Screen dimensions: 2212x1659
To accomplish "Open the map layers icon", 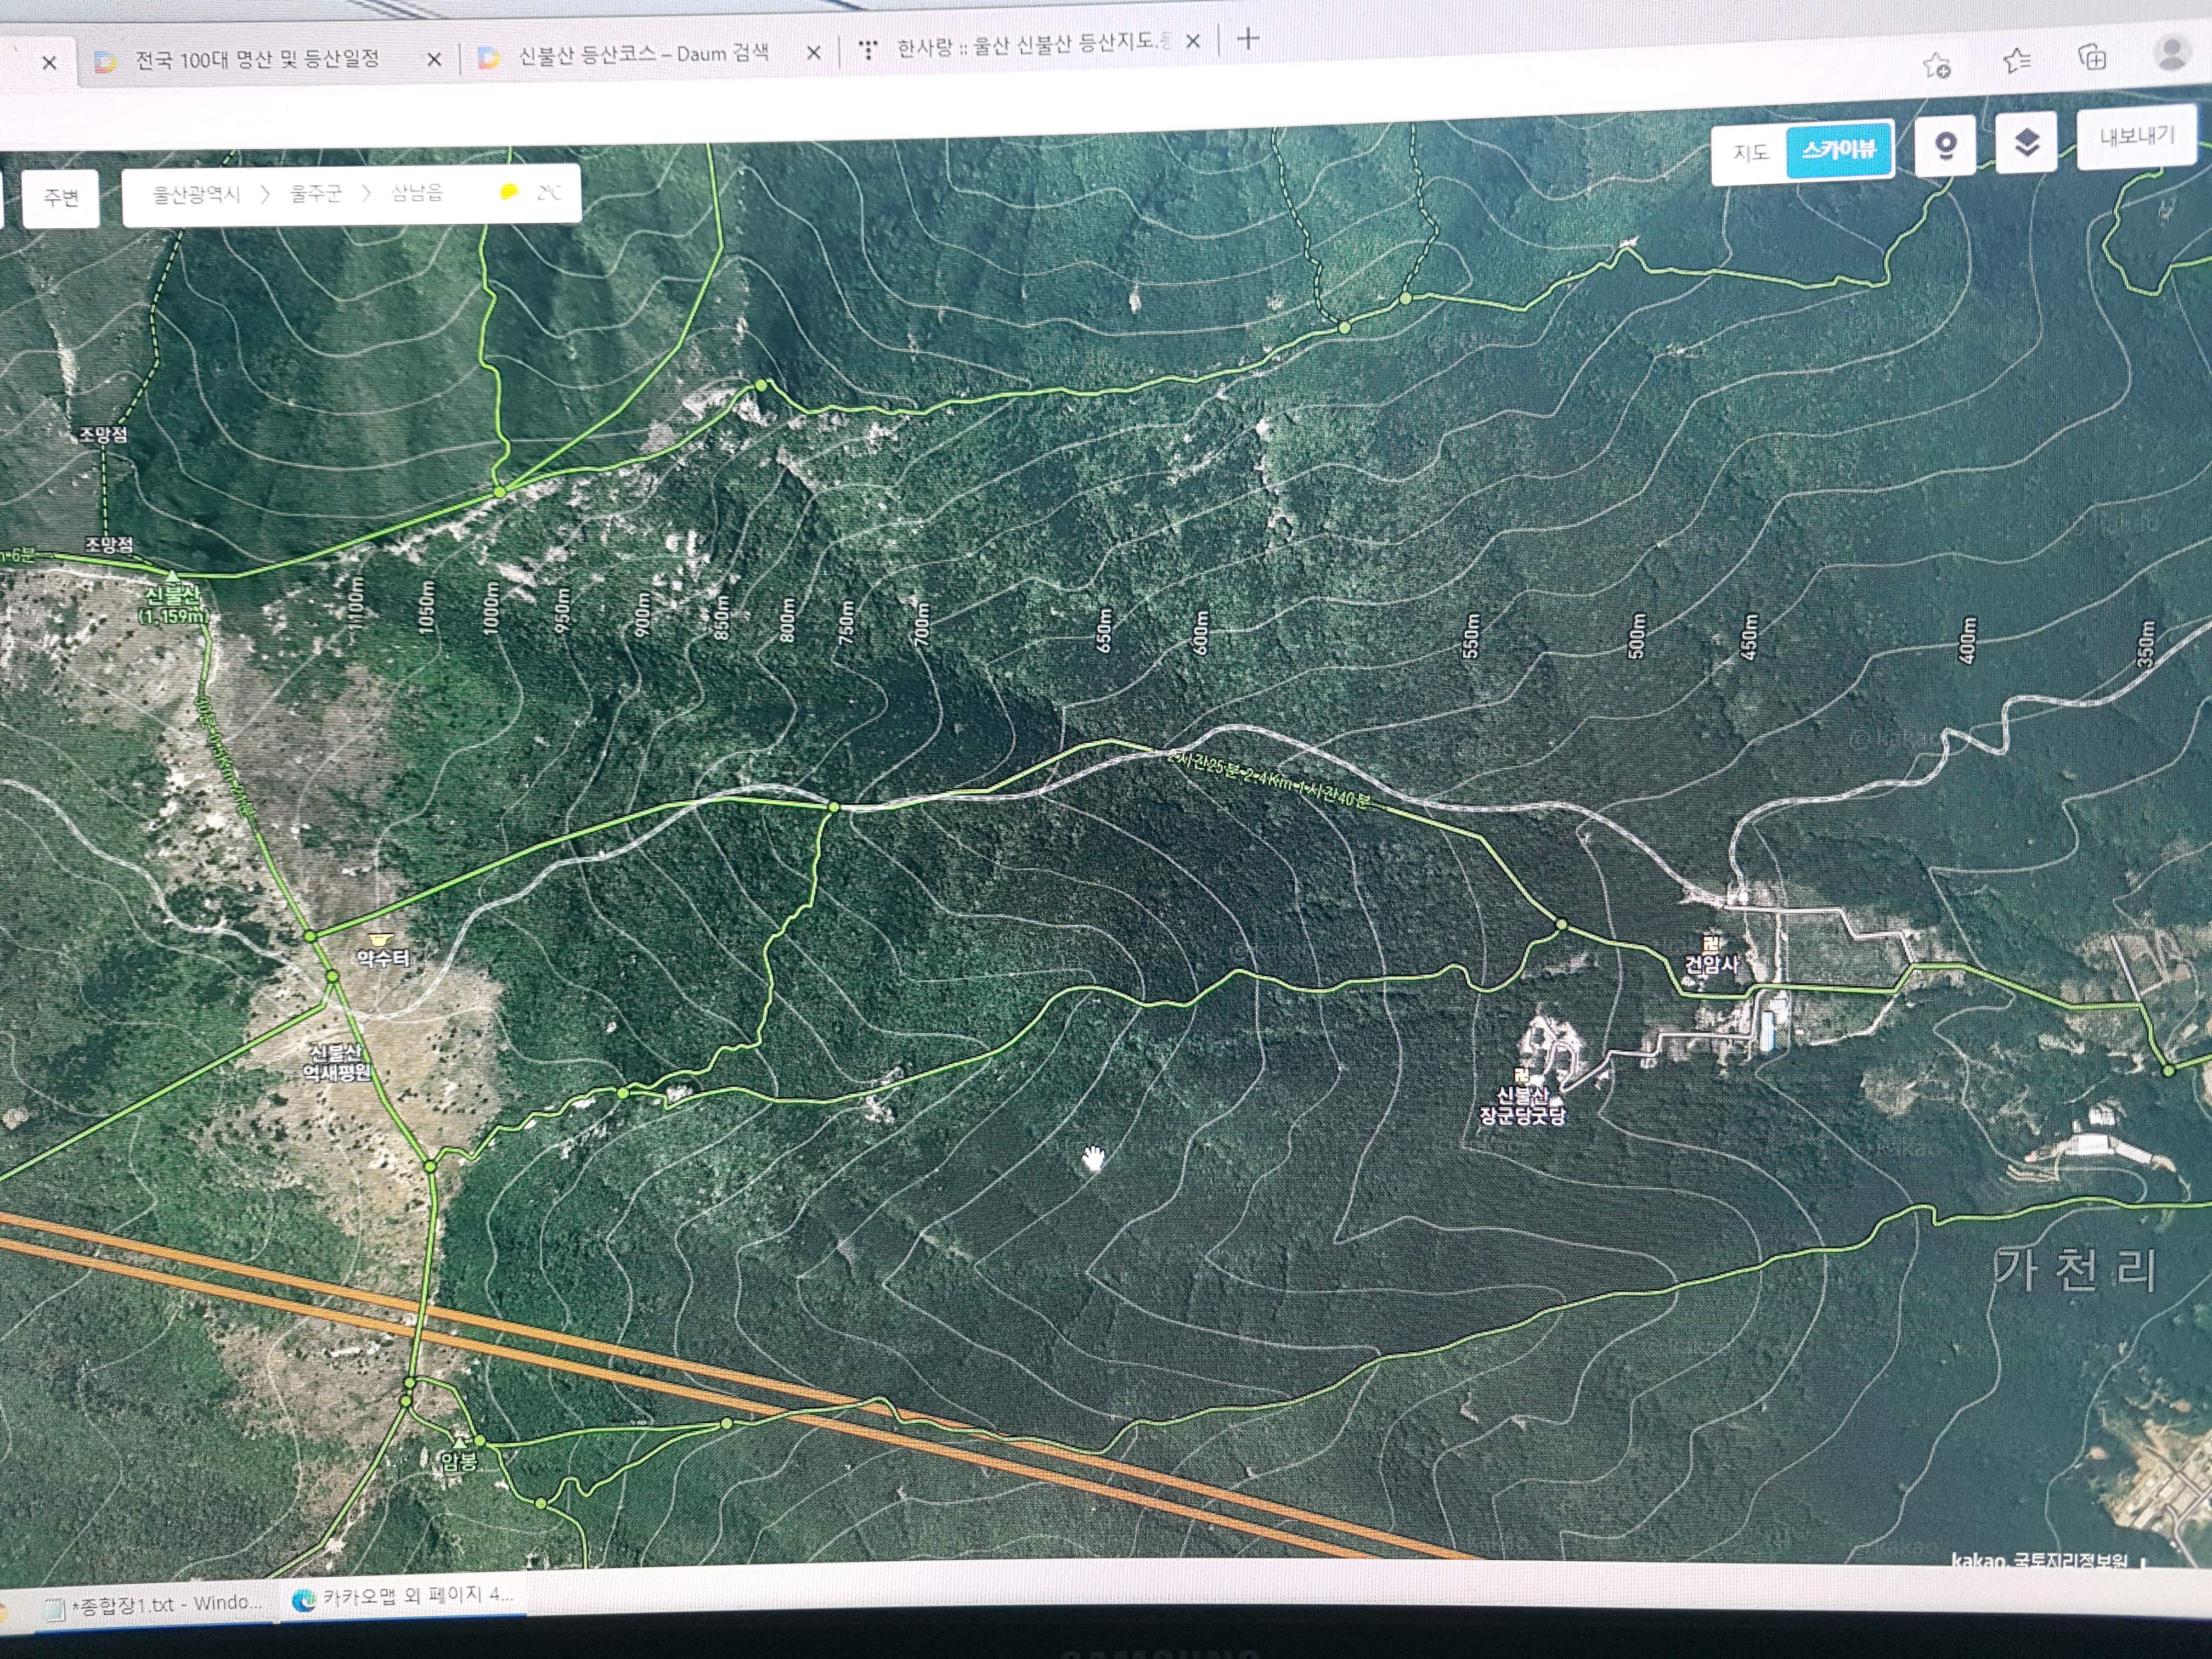I will [2025, 144].
